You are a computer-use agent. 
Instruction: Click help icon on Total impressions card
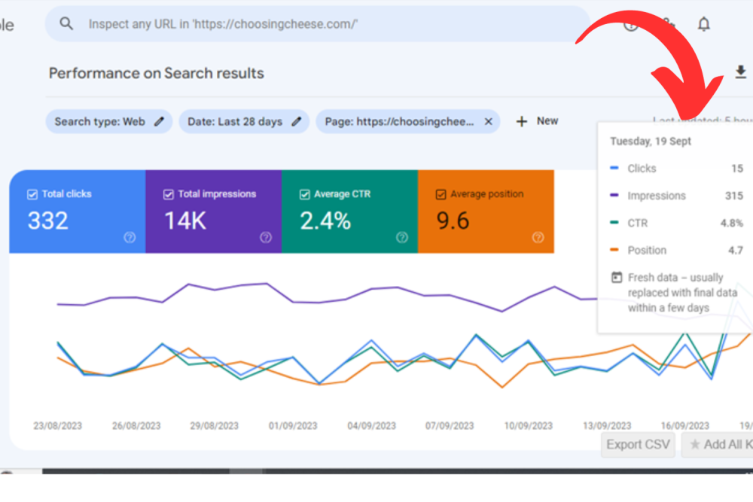(x=266, y=237)
